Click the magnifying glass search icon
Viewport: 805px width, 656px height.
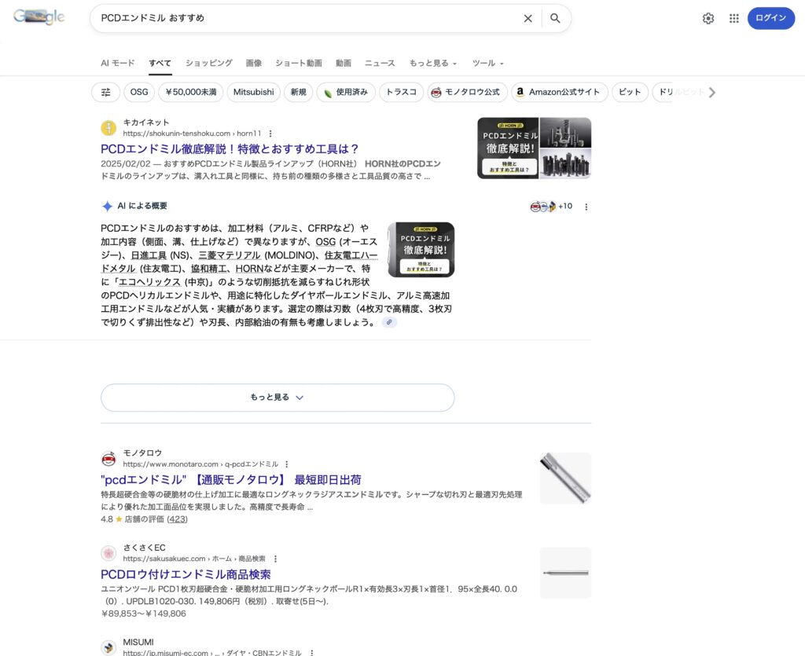pos(555,18)
